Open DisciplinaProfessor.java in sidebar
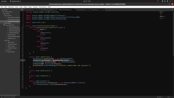Screen dimensions: 174x98 (14, 36)
